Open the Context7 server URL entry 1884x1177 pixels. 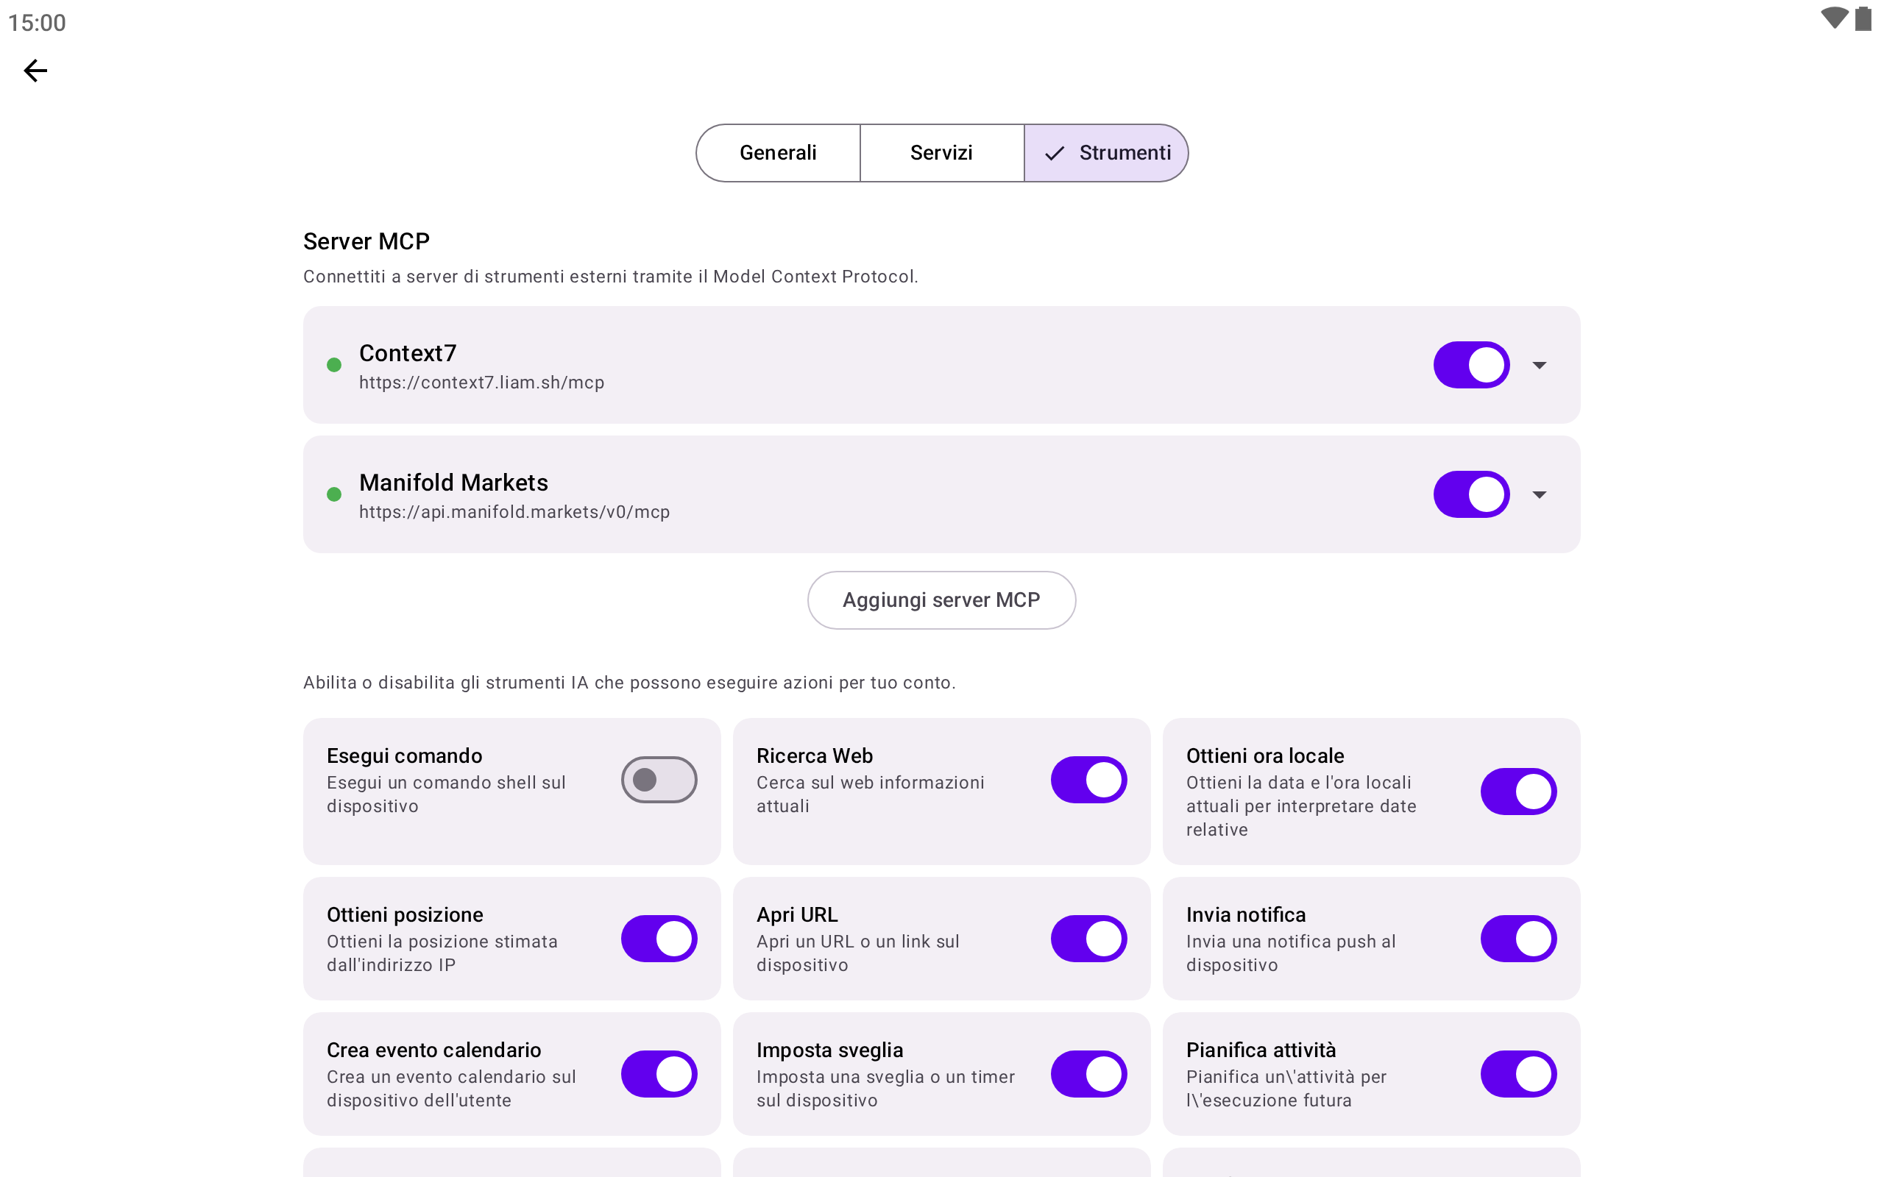coord(481,383)
